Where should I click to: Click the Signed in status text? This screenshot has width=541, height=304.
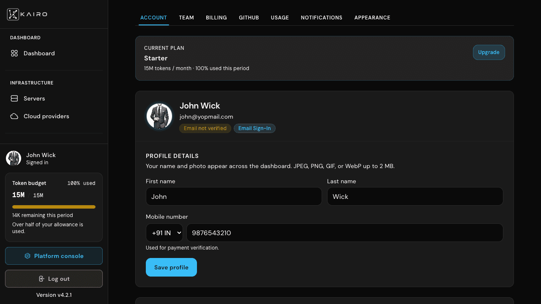point(37,163)
